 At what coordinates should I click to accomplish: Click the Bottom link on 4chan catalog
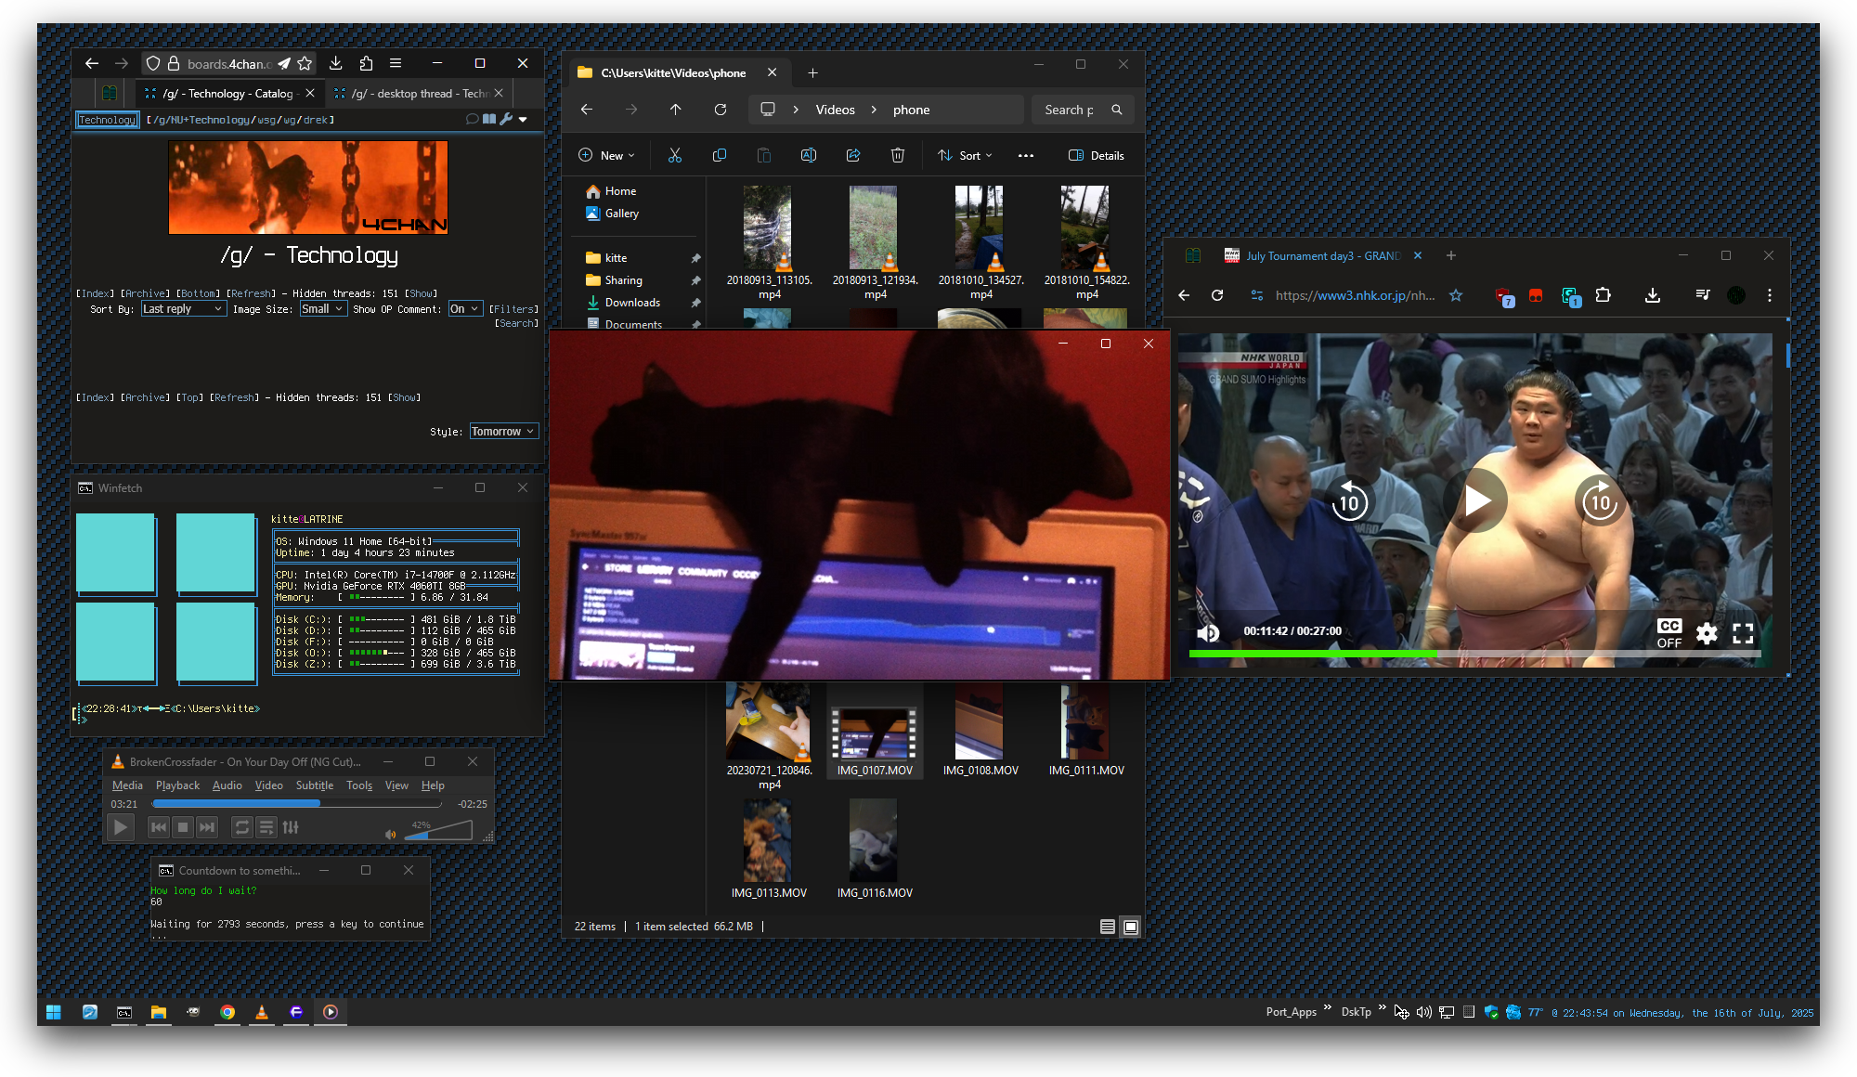pyautogui.click(x=199, y=293)
